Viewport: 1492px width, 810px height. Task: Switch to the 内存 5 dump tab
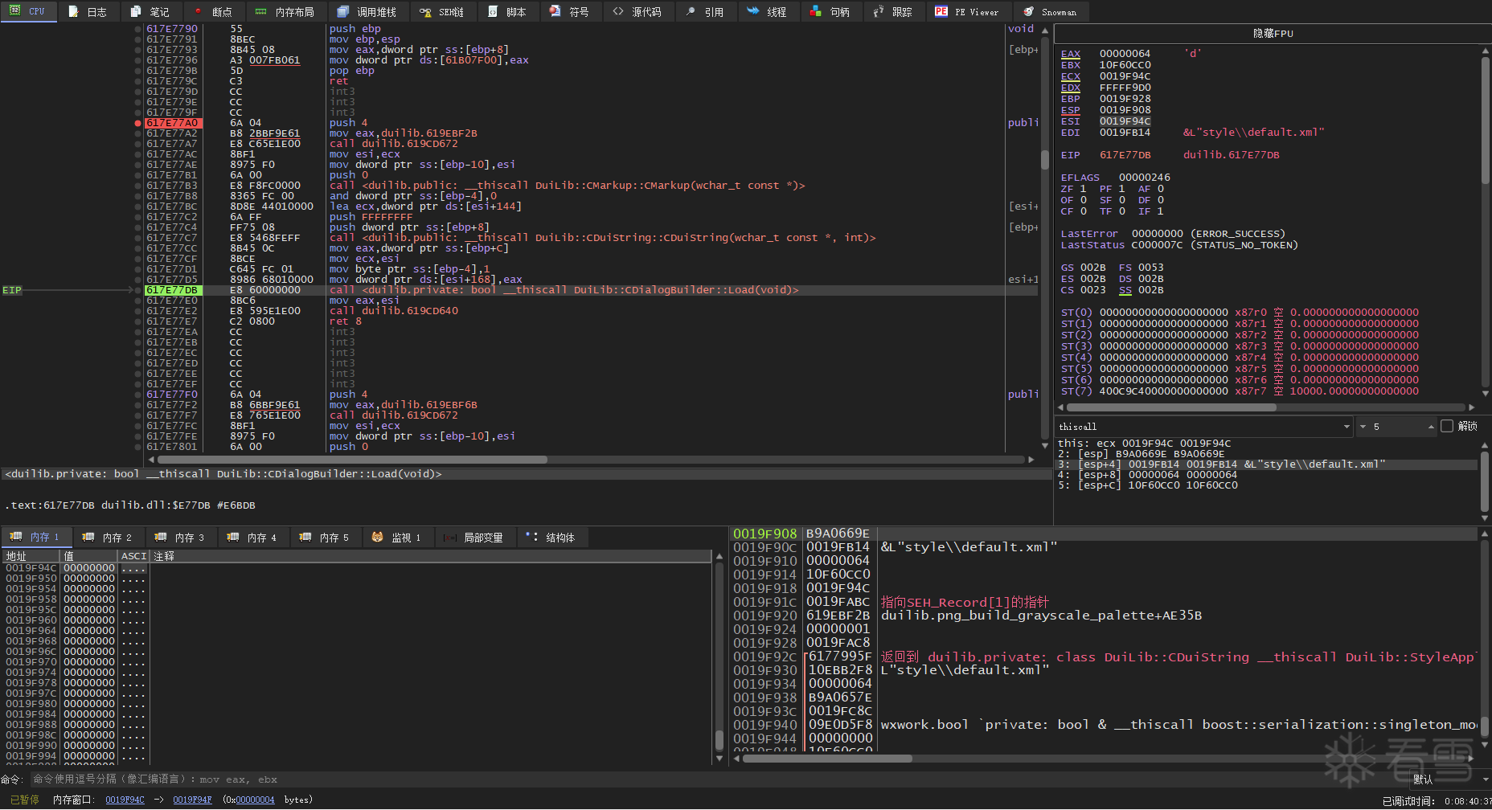click(326, 537)
